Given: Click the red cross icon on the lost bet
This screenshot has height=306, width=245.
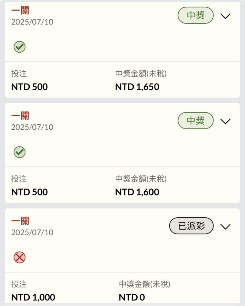Looking at the screenshot, I should point(20,257).
